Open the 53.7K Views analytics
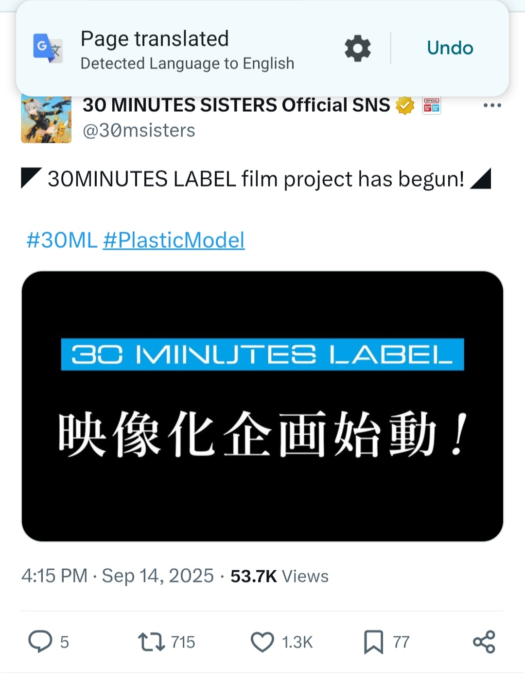Viewport: 525px width, 681px height. point(280,576)
